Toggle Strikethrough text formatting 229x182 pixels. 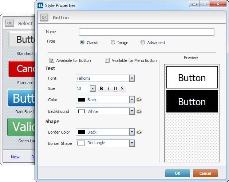[122, 88]
